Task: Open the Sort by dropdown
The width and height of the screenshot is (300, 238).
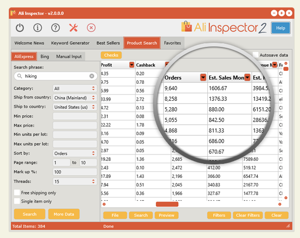Action: [75, 153]
